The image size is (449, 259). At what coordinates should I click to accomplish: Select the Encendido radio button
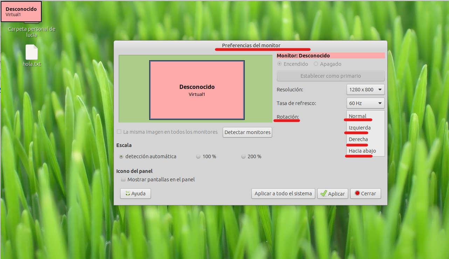[279, 64]
